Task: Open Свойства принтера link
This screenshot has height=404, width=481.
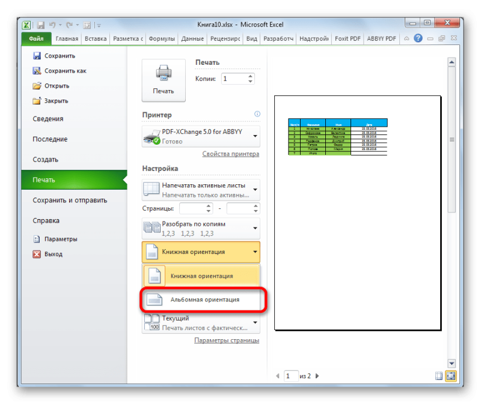Action: 231,154
